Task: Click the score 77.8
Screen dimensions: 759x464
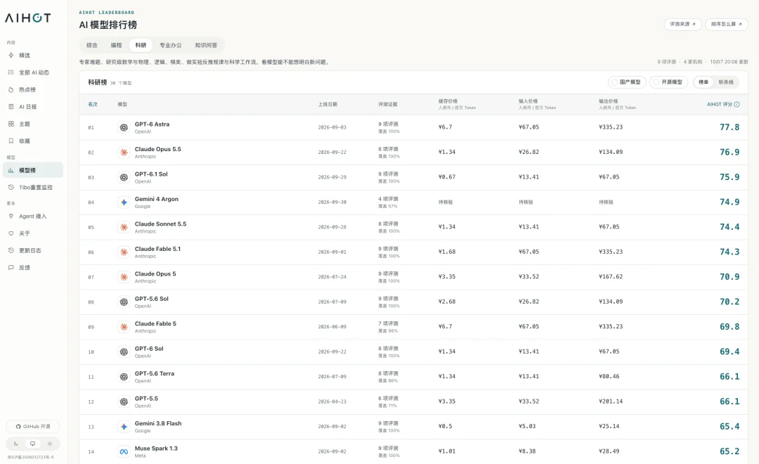Action: point(729,127)
